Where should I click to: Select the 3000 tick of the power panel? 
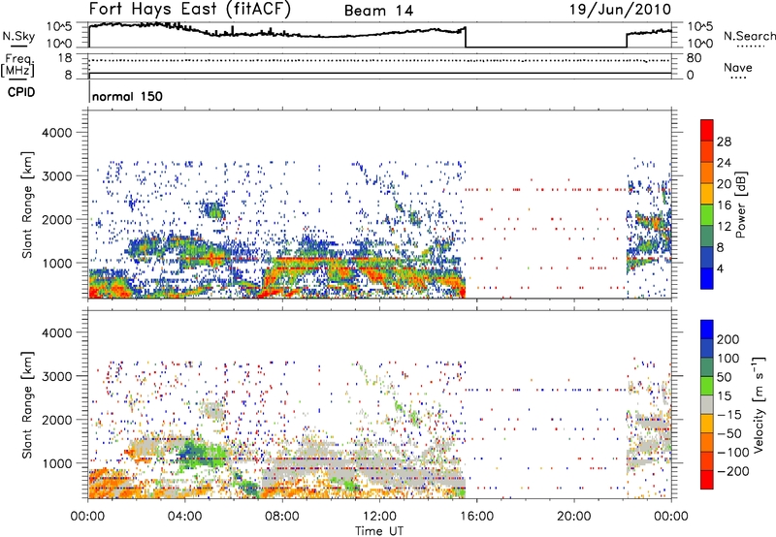tap(56, 176)
